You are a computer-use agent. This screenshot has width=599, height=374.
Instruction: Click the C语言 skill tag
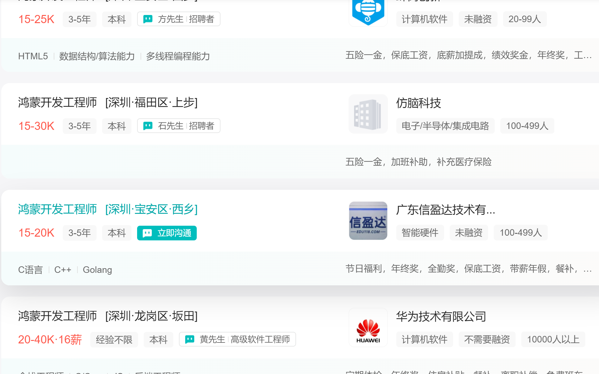click(x=30, y=270)
